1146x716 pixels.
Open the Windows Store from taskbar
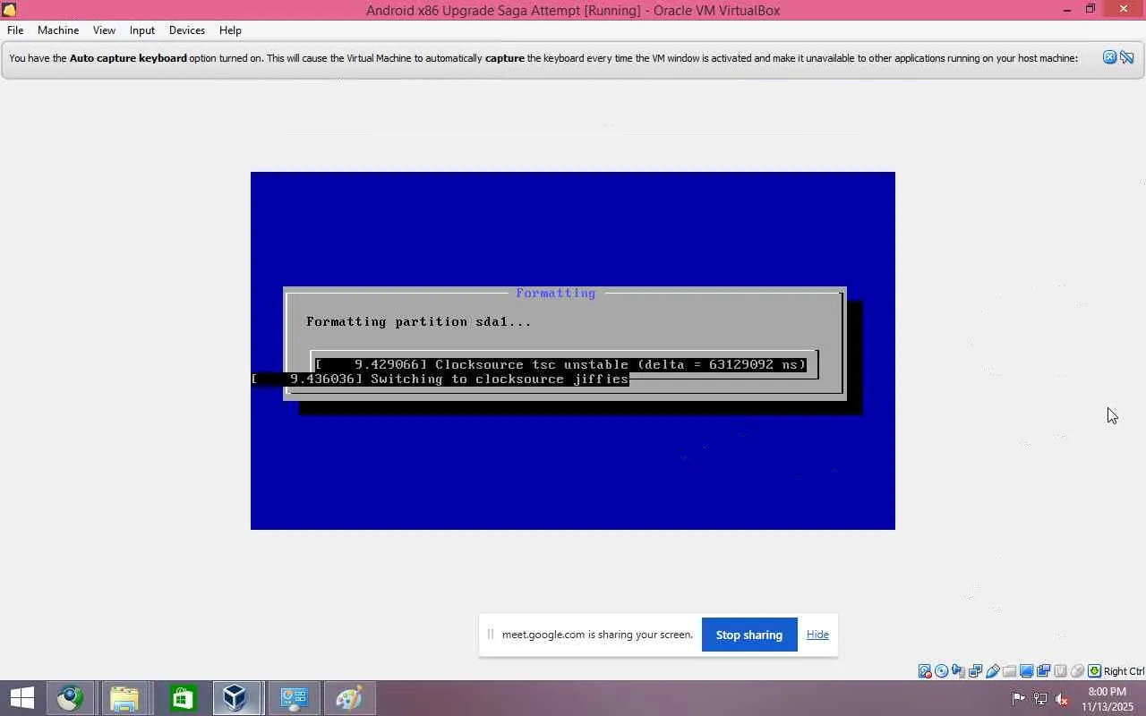click(x=182, y=698)
